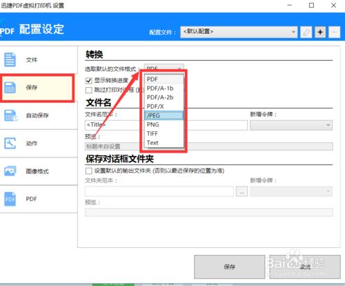Viewport: 345px width, 286px height.
Task: Click the 保存 button at bottom
Action: click(229, 267)
